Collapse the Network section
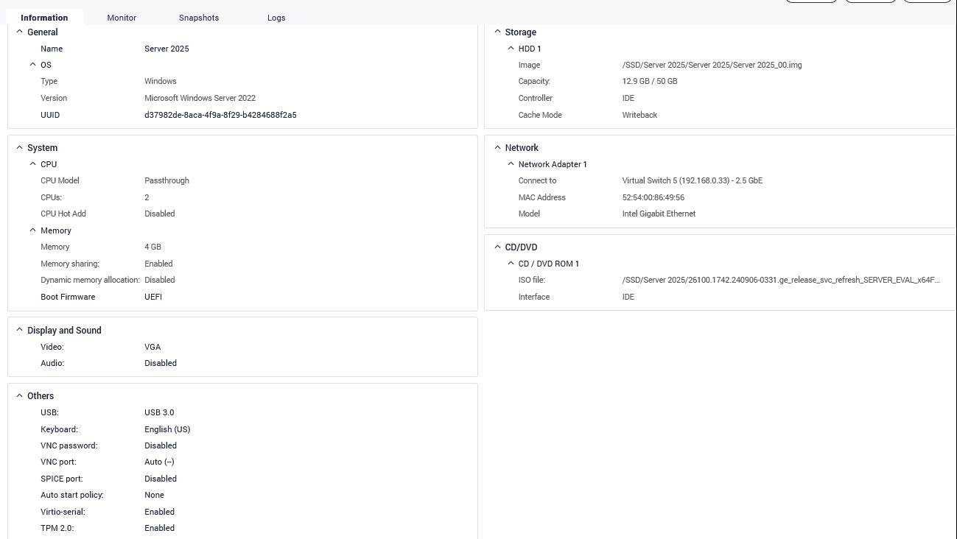The width and height of the screenshot is (957, 539). click(x=497, y=147)
